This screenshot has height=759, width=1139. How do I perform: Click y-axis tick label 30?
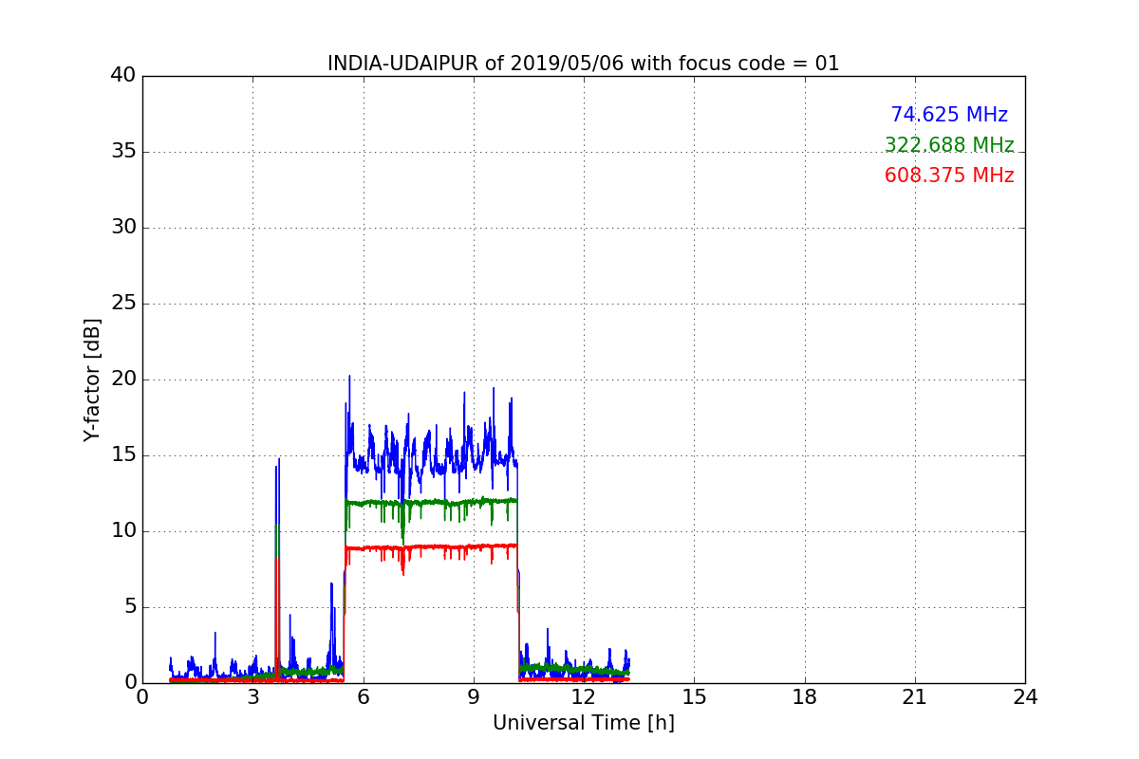click(x=123, y=228)
